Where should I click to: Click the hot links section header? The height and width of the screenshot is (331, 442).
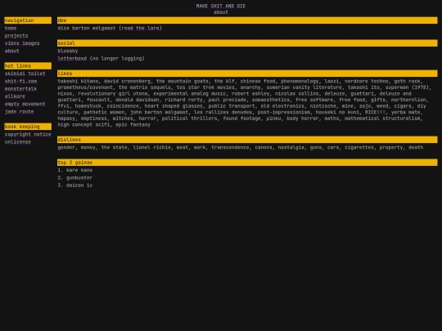click(28, 66)
